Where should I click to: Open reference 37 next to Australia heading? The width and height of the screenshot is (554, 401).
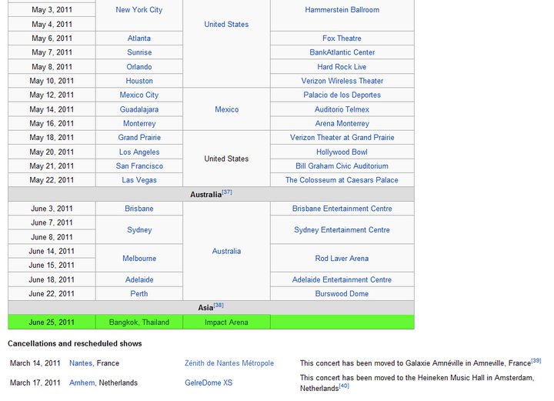[227, 192]
